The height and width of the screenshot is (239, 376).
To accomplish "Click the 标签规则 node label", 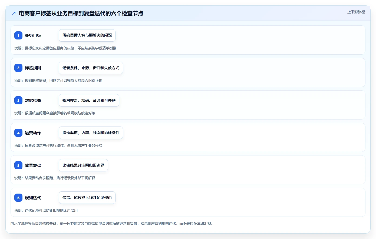I will tap(33, 68).
